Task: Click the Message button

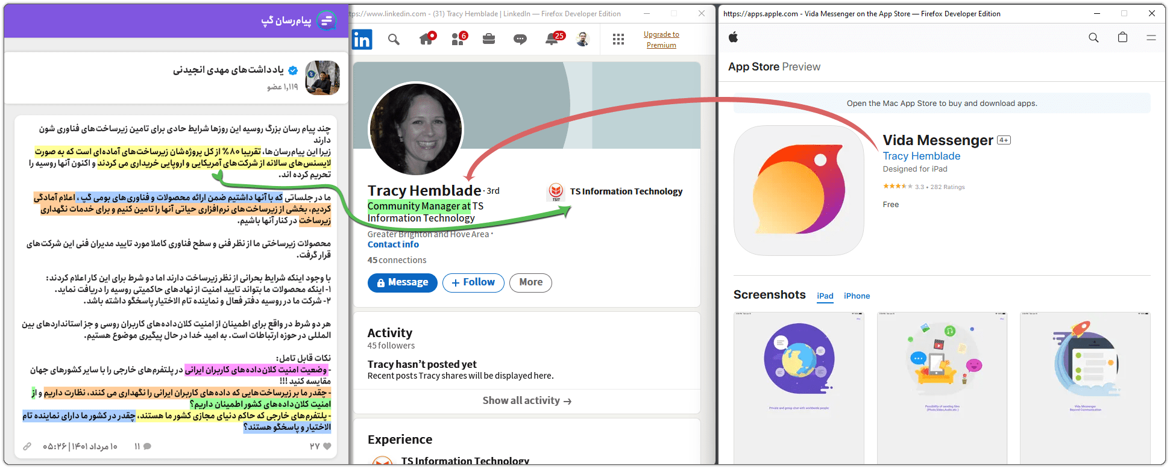Action: point(403,282)
